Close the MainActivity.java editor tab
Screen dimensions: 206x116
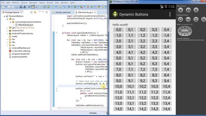95,12
